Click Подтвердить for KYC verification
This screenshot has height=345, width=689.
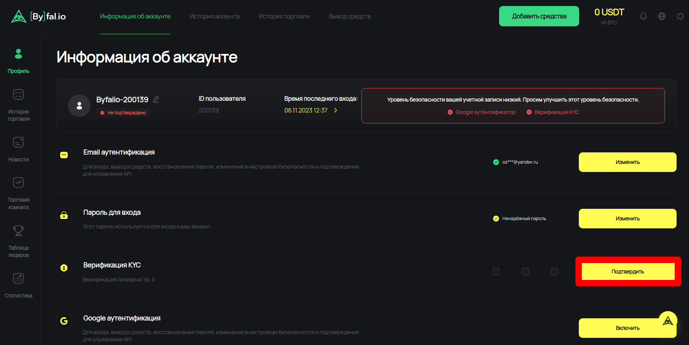click(627, 272)
